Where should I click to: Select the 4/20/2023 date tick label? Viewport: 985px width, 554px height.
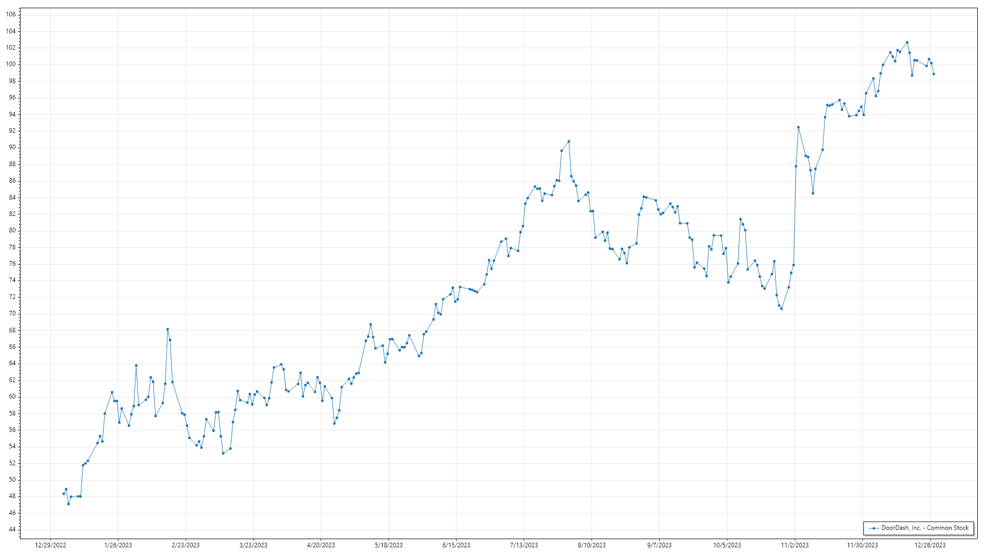(321, 545)
